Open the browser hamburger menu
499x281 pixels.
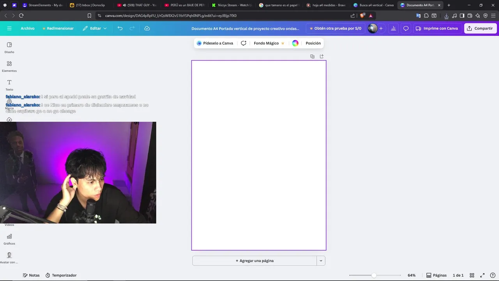494,16
